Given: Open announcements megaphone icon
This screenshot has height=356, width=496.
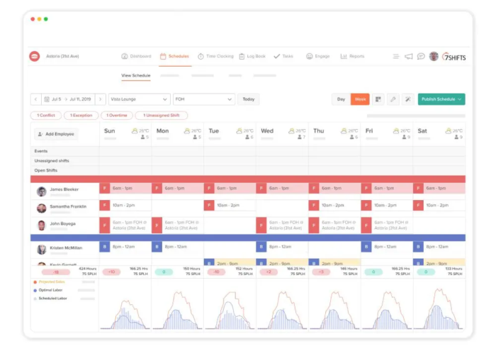Looking at the screenshot, I should 409,56.
